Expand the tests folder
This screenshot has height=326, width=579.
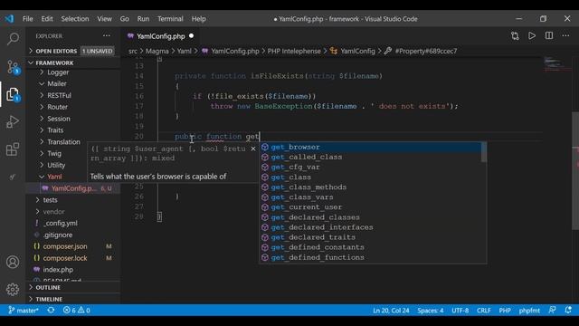click(50, 200)
